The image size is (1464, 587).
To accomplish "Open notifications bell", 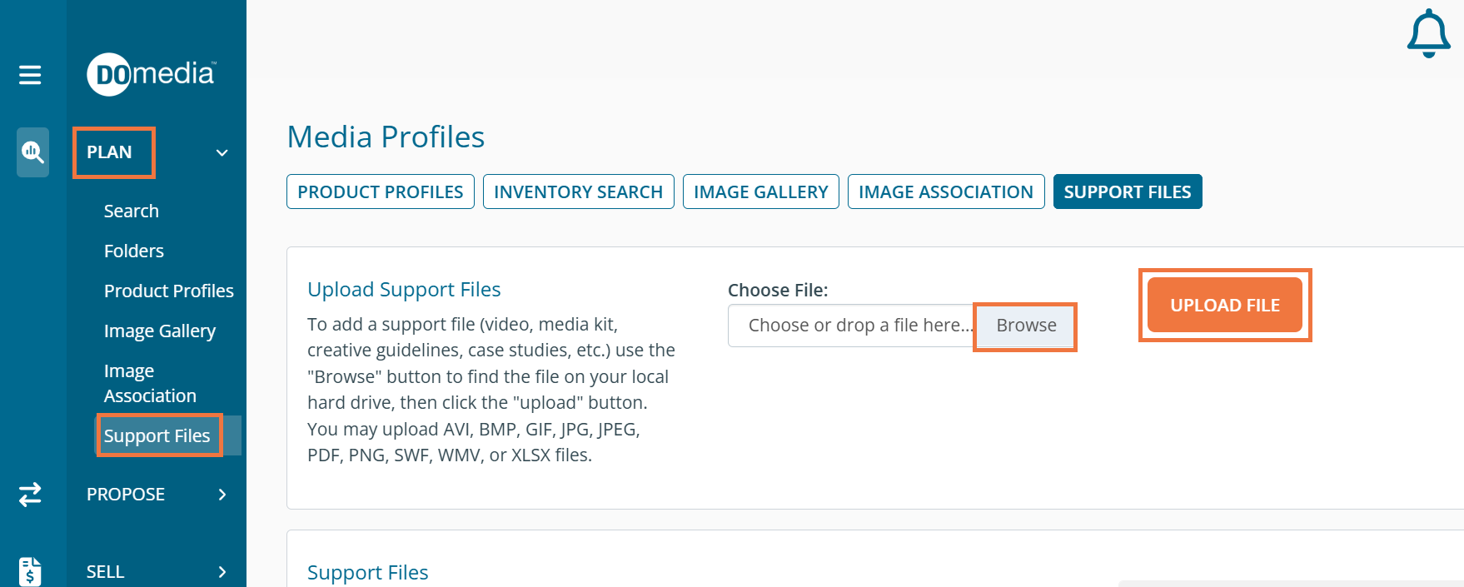I will tap(1428, 33).
